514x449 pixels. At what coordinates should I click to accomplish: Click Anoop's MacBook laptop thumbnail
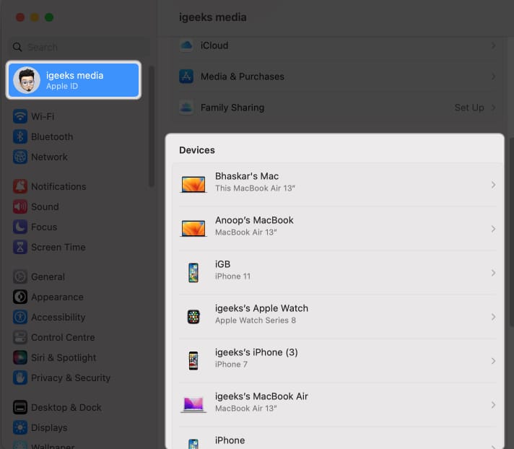click(193, 228)
